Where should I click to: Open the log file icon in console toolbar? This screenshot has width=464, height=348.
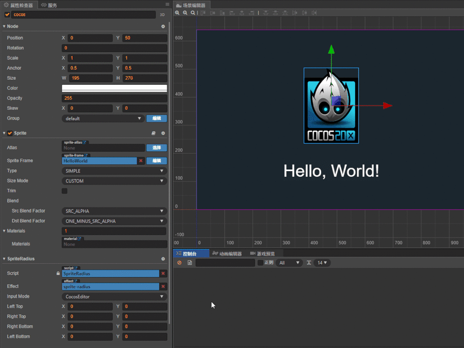click(190, 262)
